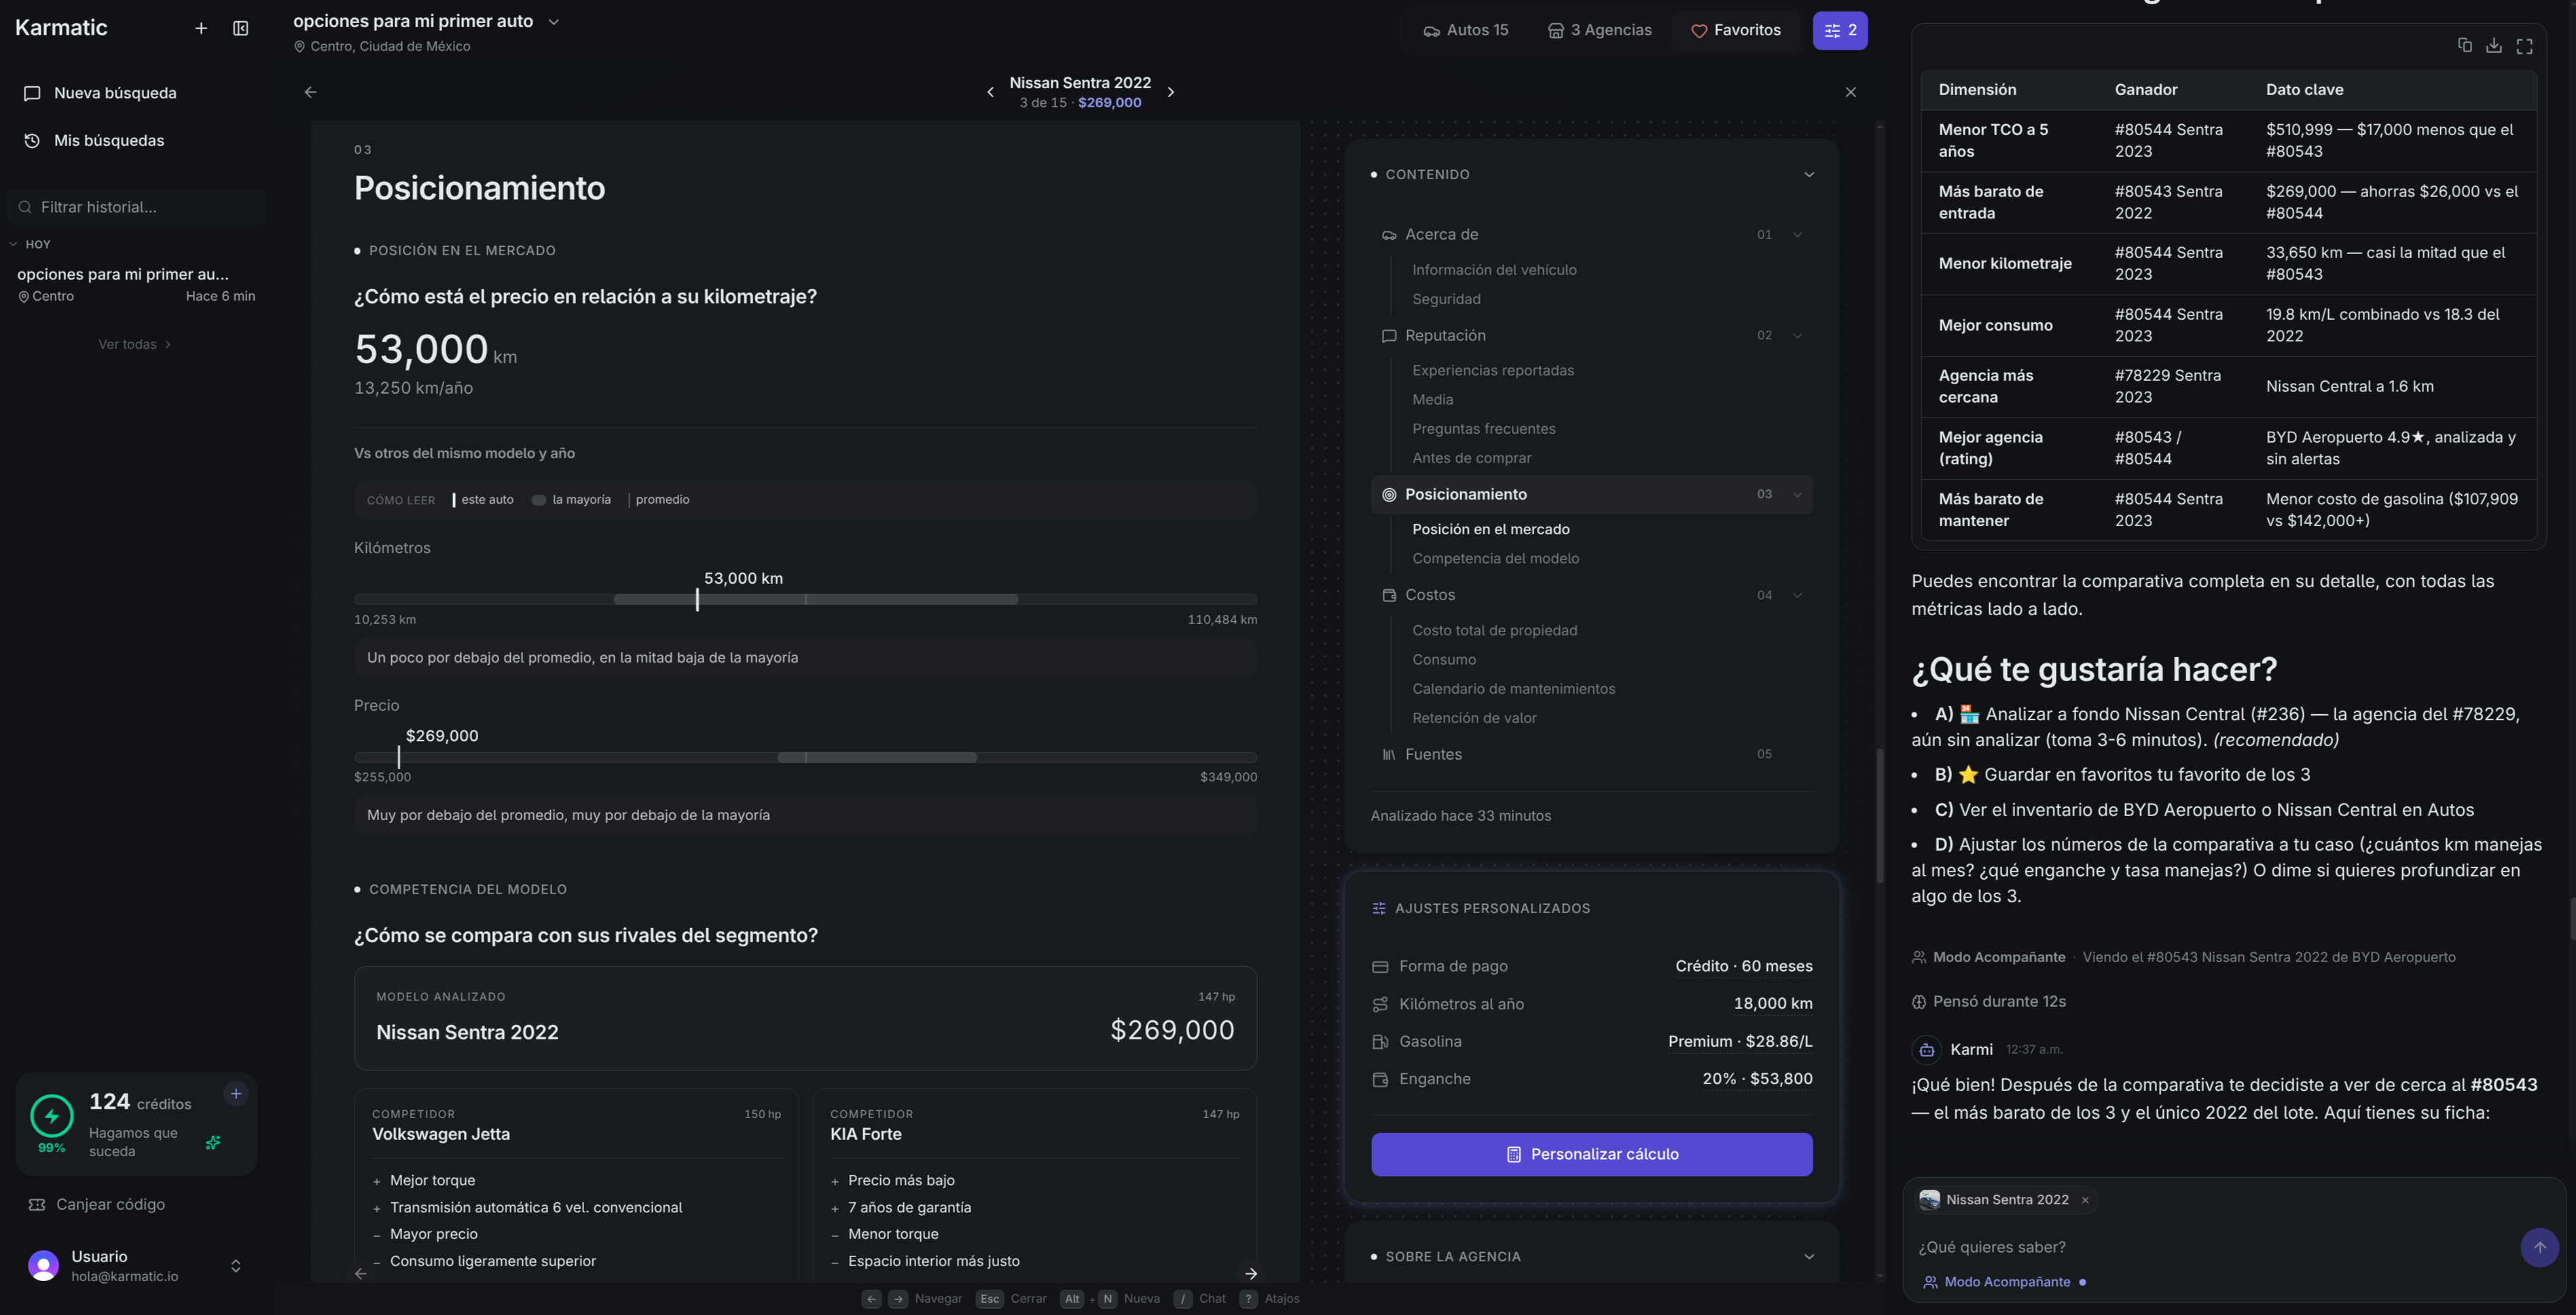
Task: Click the credits progress ring showing 99%
Action: click(52, 1116)
